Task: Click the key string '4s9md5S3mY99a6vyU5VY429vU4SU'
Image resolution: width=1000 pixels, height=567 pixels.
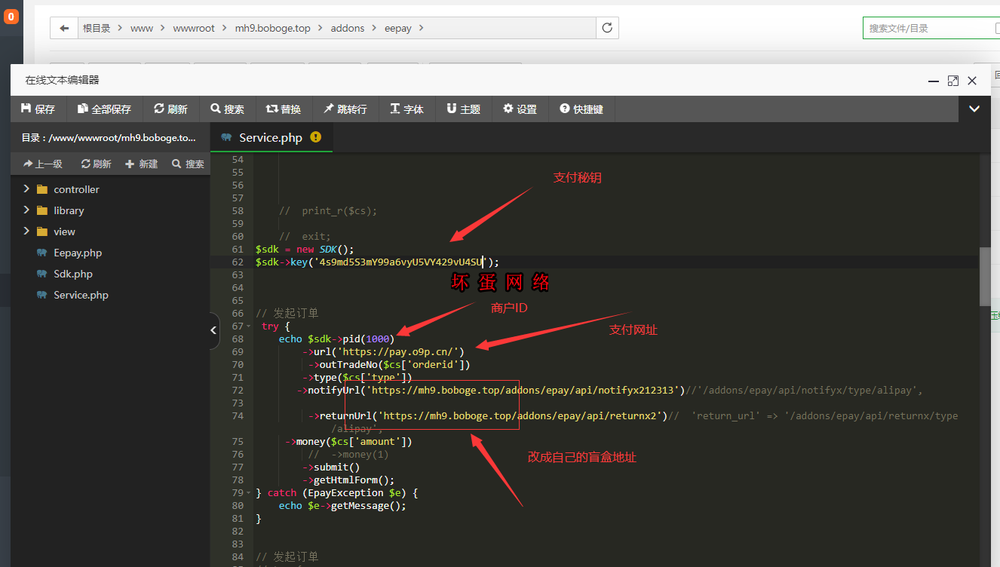Action: [x=401, y=262]
